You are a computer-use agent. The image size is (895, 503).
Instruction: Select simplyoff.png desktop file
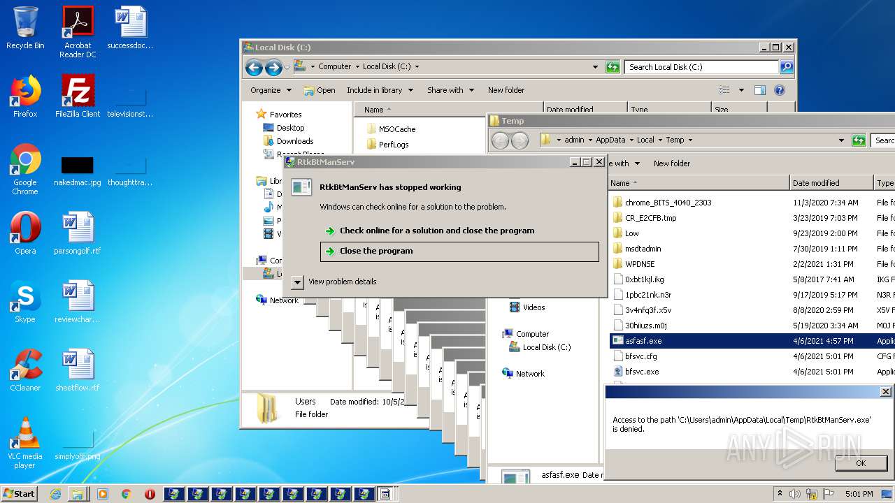[78, 444]
